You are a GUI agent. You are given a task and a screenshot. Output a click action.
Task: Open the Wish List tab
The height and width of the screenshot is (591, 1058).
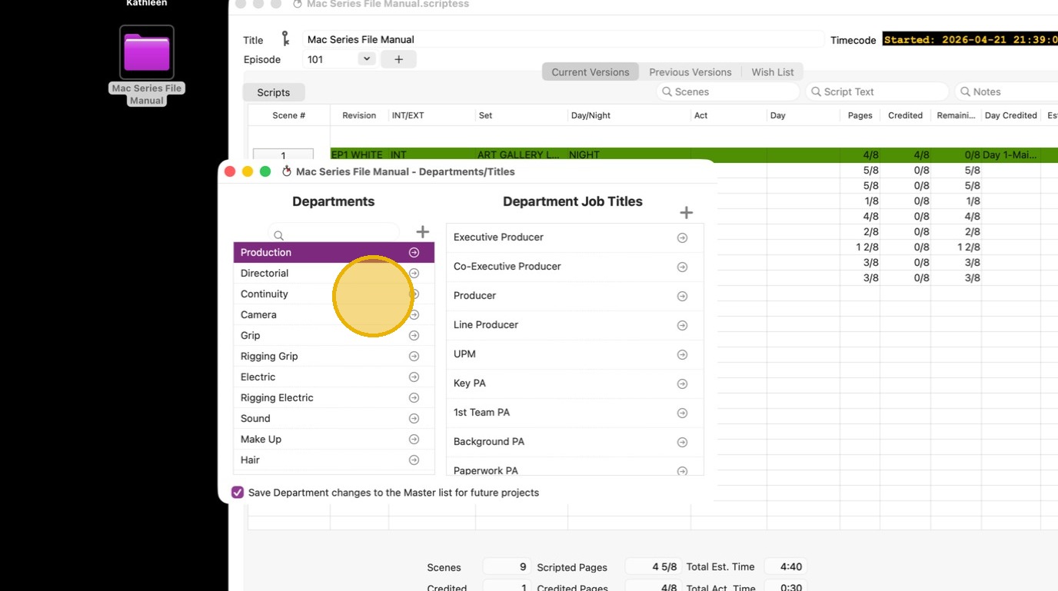(772, 72)
